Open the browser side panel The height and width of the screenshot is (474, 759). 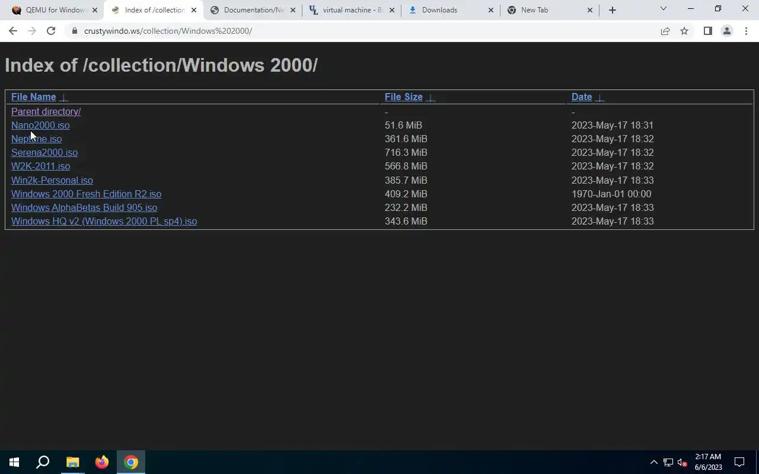pyautogui.click(x=707, y=31)
